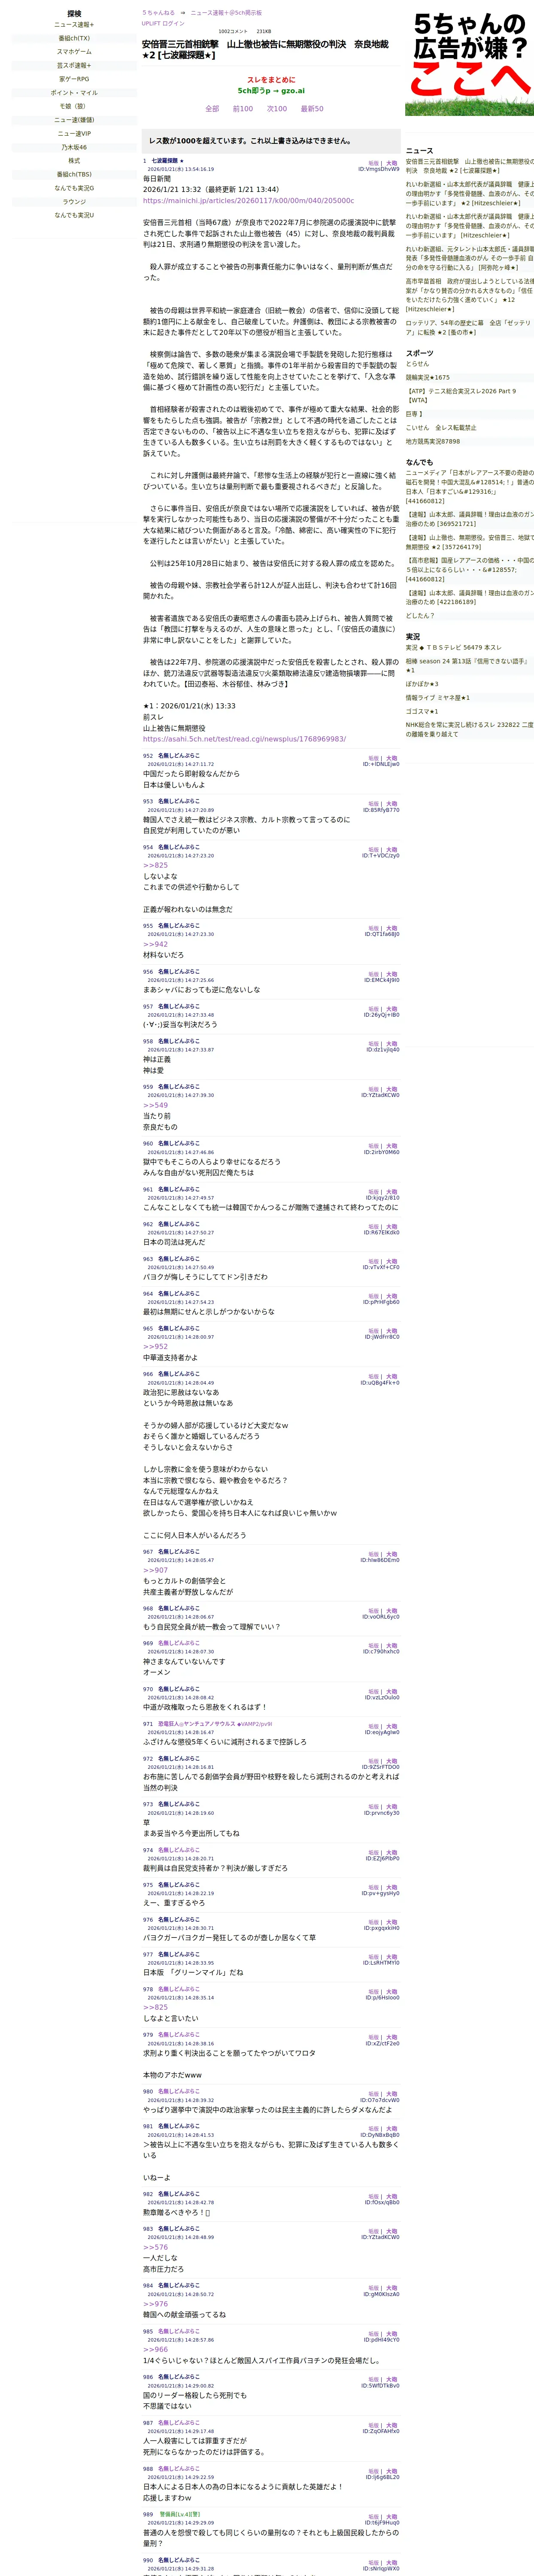The width and height of the screenshot is (534, 2576).
Task: Click 七波羅探題★ poster name on post 1
Action: point(167,161)
